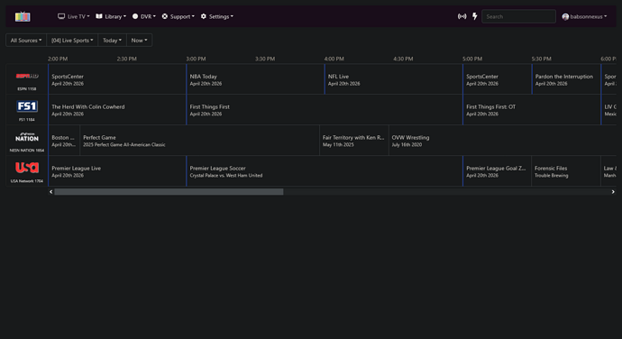Click the colorful TV app logo
This screenshot has width=622, height=339.
(23, 16)
